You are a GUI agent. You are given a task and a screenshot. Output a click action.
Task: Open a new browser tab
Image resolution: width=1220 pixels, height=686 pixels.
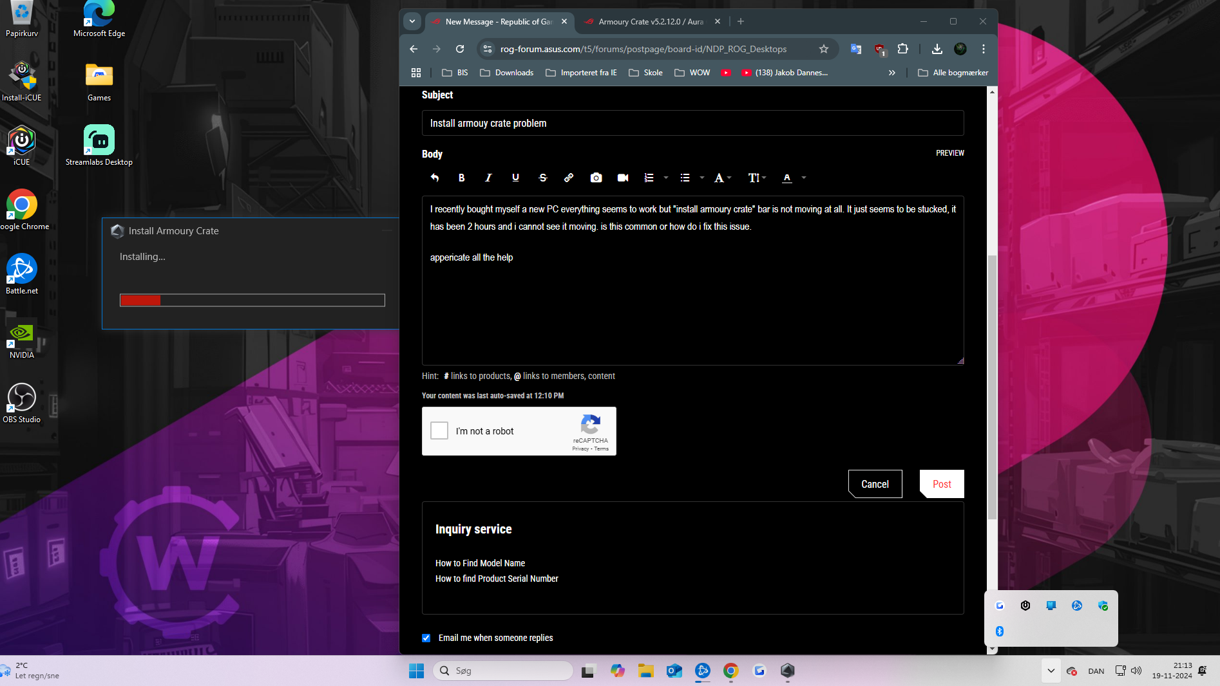coord(741,21)
